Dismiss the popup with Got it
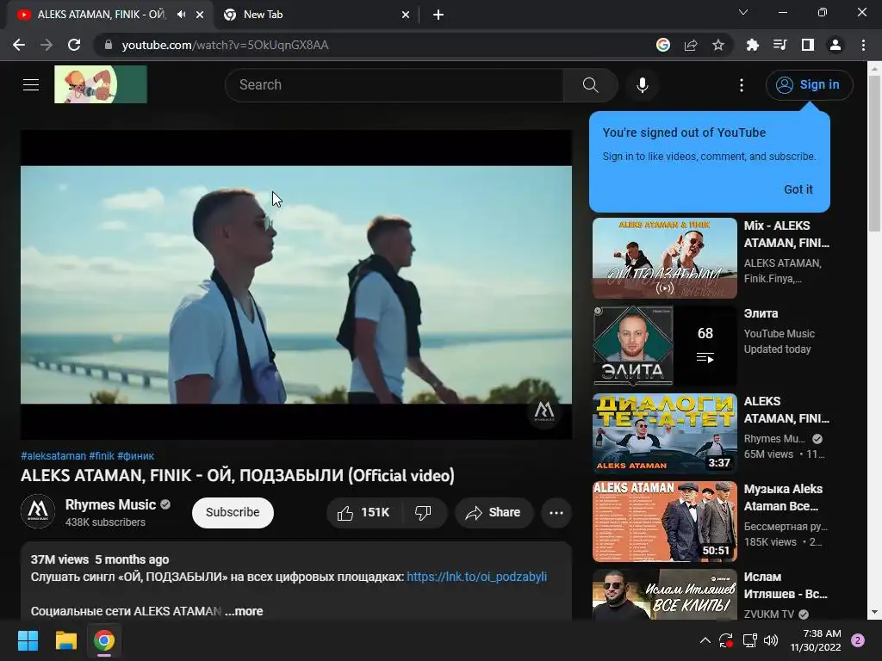 [x=798, y=189]
